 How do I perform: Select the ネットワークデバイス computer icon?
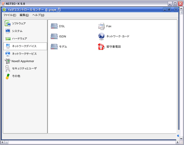click(x=8, y=46)
